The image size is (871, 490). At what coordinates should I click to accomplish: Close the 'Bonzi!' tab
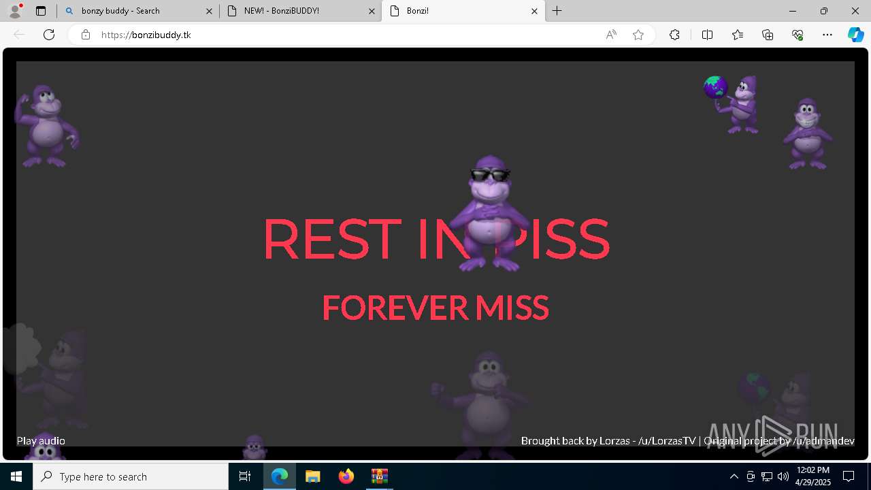coord(534,11)
